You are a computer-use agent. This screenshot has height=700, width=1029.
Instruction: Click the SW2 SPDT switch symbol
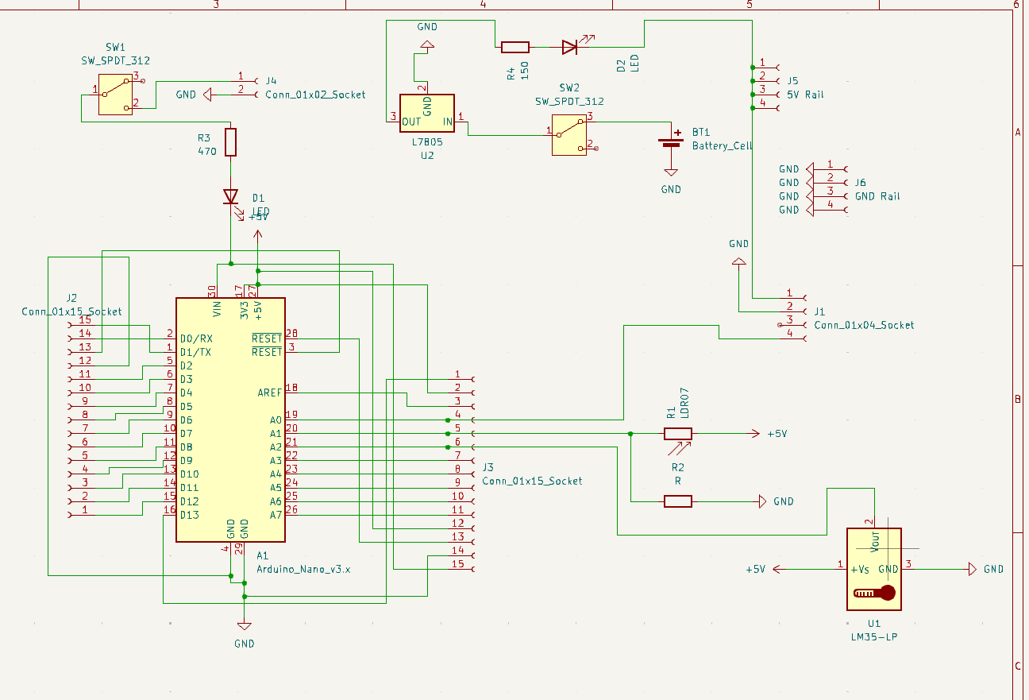click(x=570, y=133)
